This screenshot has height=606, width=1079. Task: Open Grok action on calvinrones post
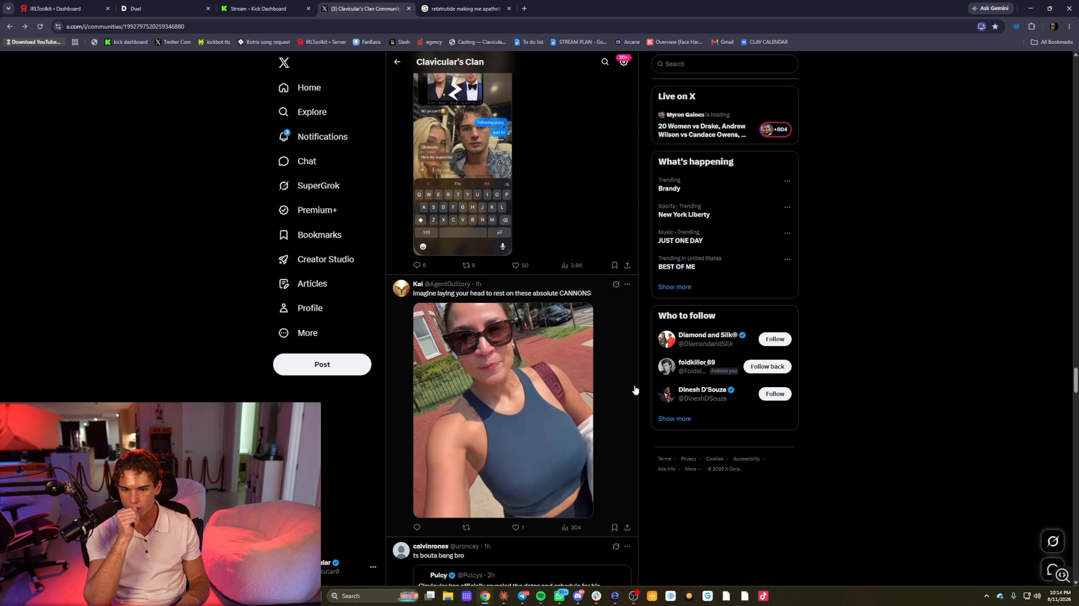coord(616,547)
